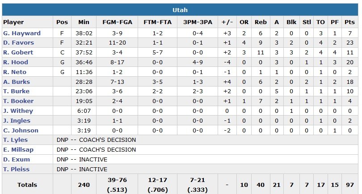Click T. Burke player link
Image resolution: width=362 pixels, height=194 pixels.
tap(17, 91)
